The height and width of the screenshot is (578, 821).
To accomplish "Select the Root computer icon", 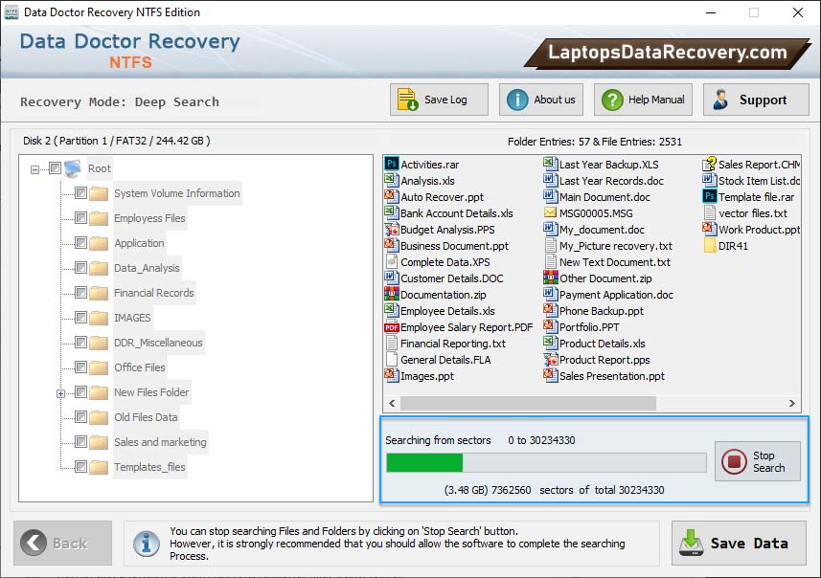I will [73, 168].
